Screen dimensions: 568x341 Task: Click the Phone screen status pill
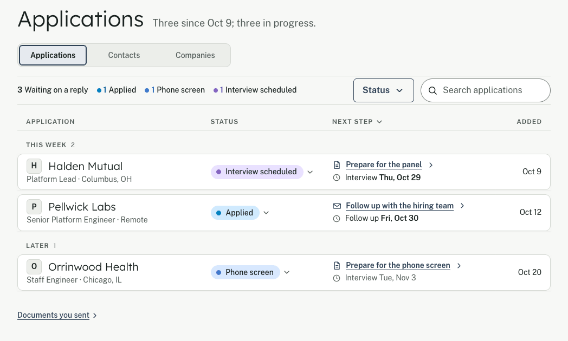(245, 272)
